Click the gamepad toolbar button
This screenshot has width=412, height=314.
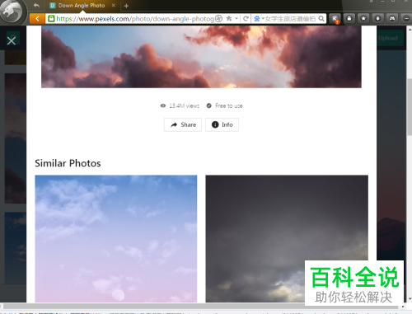[392, 19]
